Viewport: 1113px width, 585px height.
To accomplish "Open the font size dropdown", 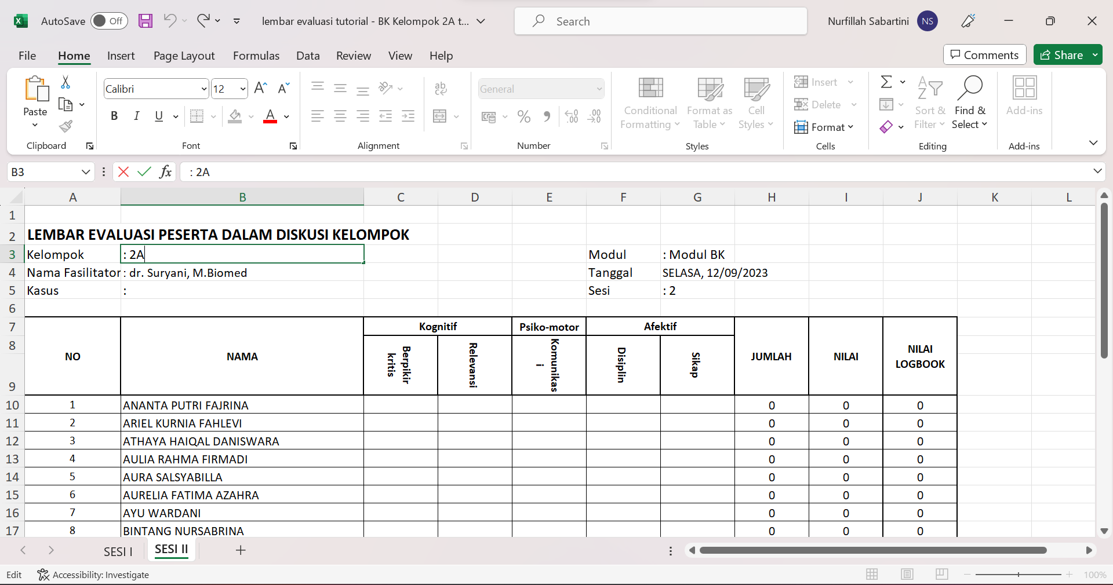I will [243, 89].
